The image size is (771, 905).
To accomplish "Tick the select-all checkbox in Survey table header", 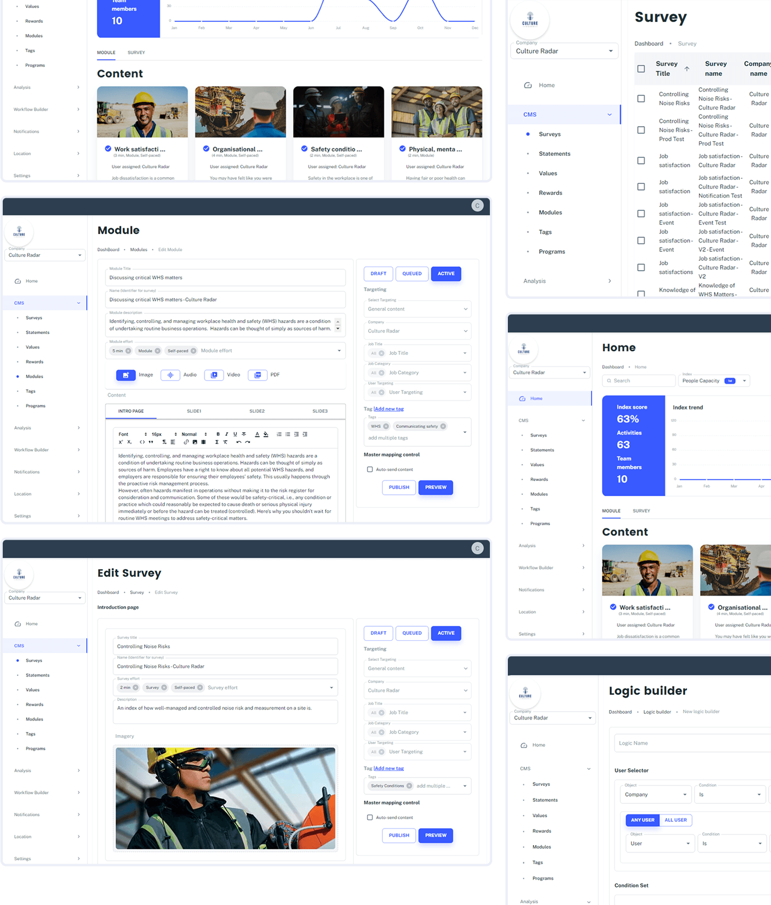I will tap(641, 69).
